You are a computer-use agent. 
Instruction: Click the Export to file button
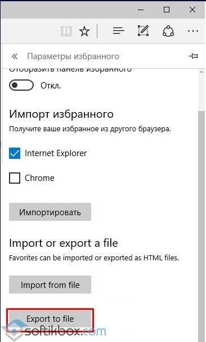(x=50, y=319)
